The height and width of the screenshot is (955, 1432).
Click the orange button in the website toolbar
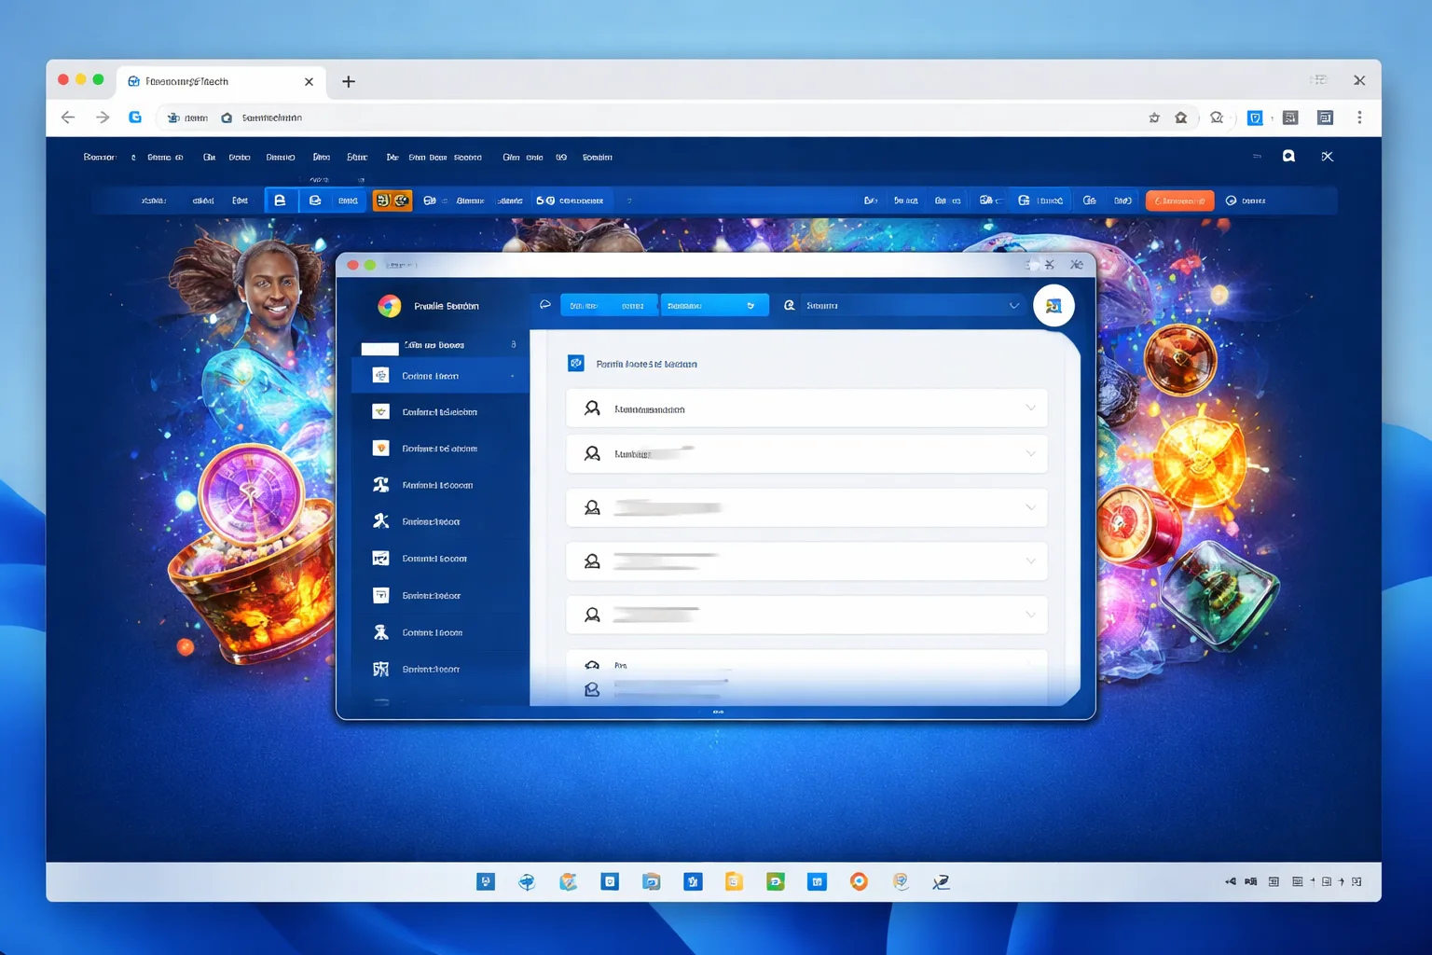click(1179, 201)
